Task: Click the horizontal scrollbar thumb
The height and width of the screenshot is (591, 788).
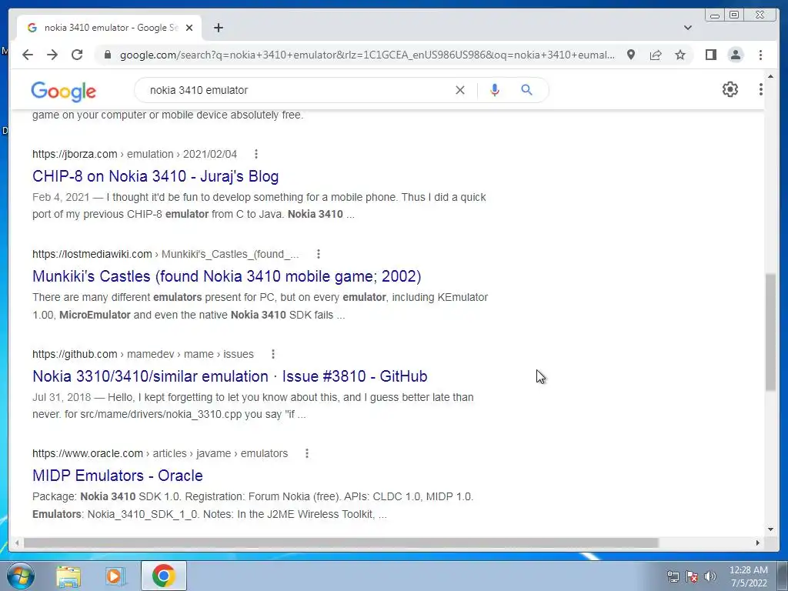Action: pyautogui.click(x=341, y=543)
